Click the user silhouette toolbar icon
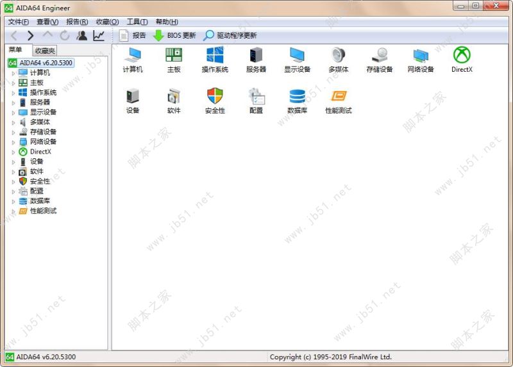Screen dimensions: 513x367 tap(82, 35)
